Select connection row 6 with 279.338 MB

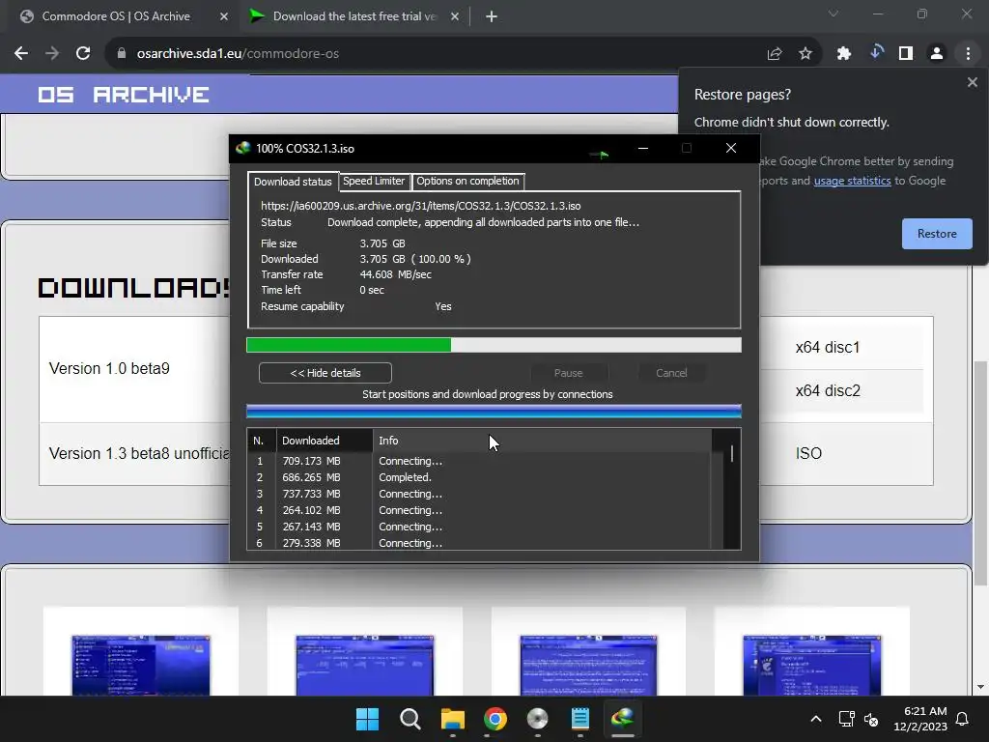[x=479, y=543]
